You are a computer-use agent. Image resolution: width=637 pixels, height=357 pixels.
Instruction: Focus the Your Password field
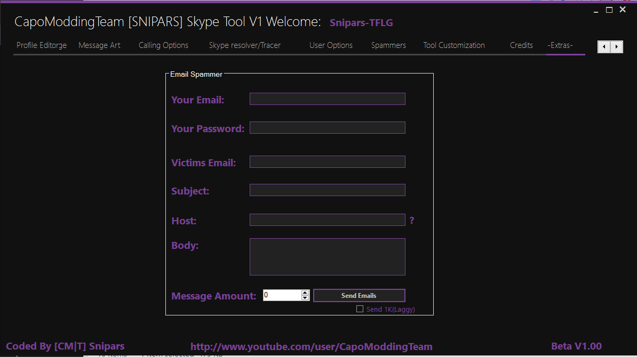point(328,128)
